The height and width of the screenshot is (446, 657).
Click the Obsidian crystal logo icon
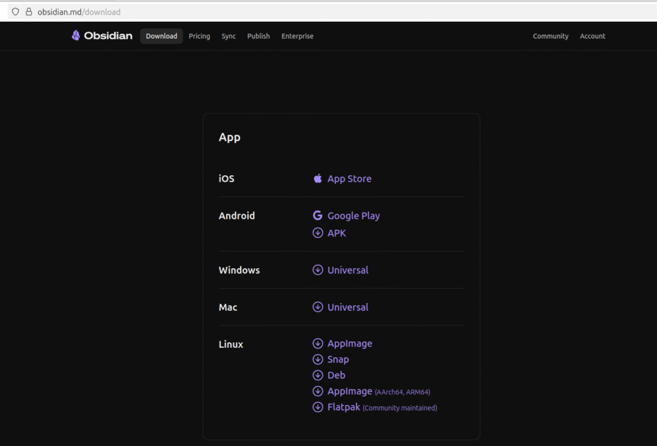point(76,36)
